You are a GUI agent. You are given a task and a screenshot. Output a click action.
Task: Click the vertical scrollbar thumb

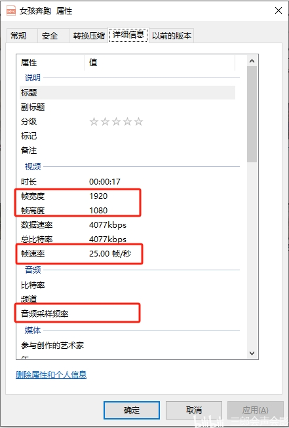click(x=252, y=114)
